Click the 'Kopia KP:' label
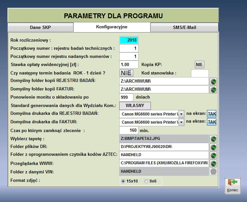The width and height of the screenshot is (247, 202). pos(152,65)
